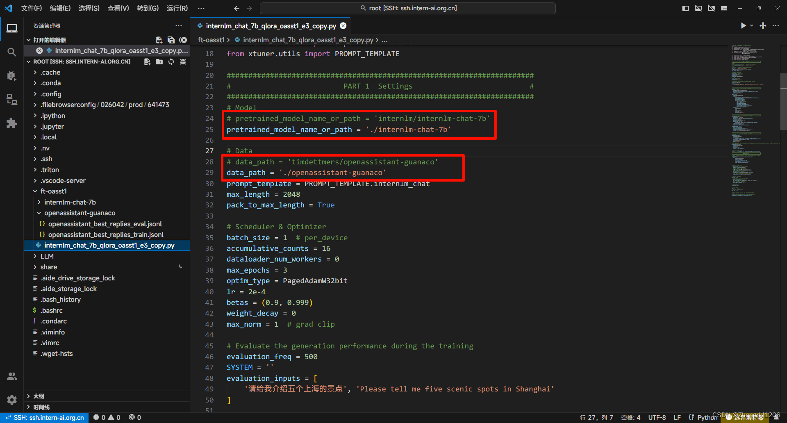Change LF end of line sequence
787x423 pixels.
677,418
